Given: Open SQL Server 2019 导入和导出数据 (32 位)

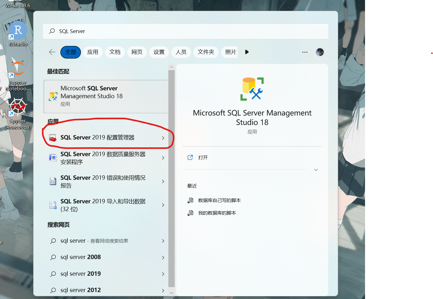Looking at the screenshot, I should (x=106, y=205).
